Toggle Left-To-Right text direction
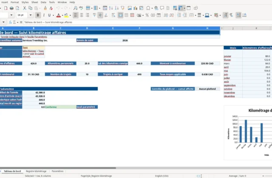272x178 pixels. pyautogui.click(x=225, y=15)
